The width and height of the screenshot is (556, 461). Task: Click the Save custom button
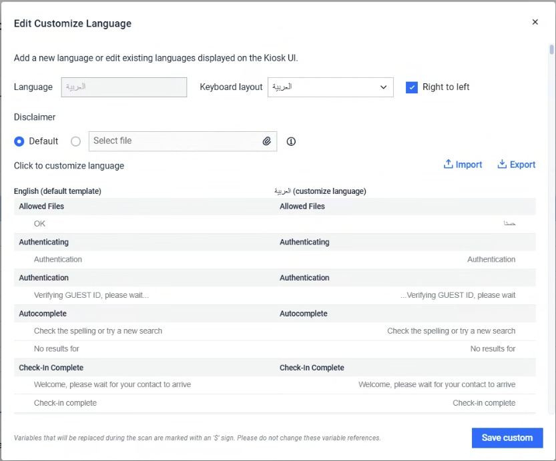pyautogui.click(x=507, y=438)
